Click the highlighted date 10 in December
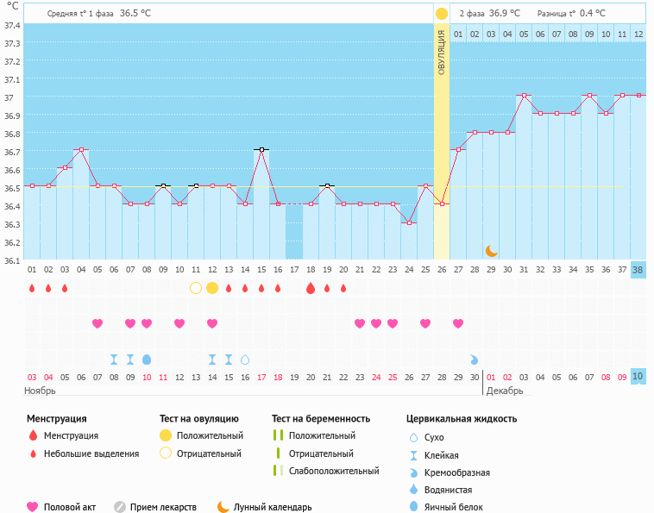654x513 pixels. 638,377
